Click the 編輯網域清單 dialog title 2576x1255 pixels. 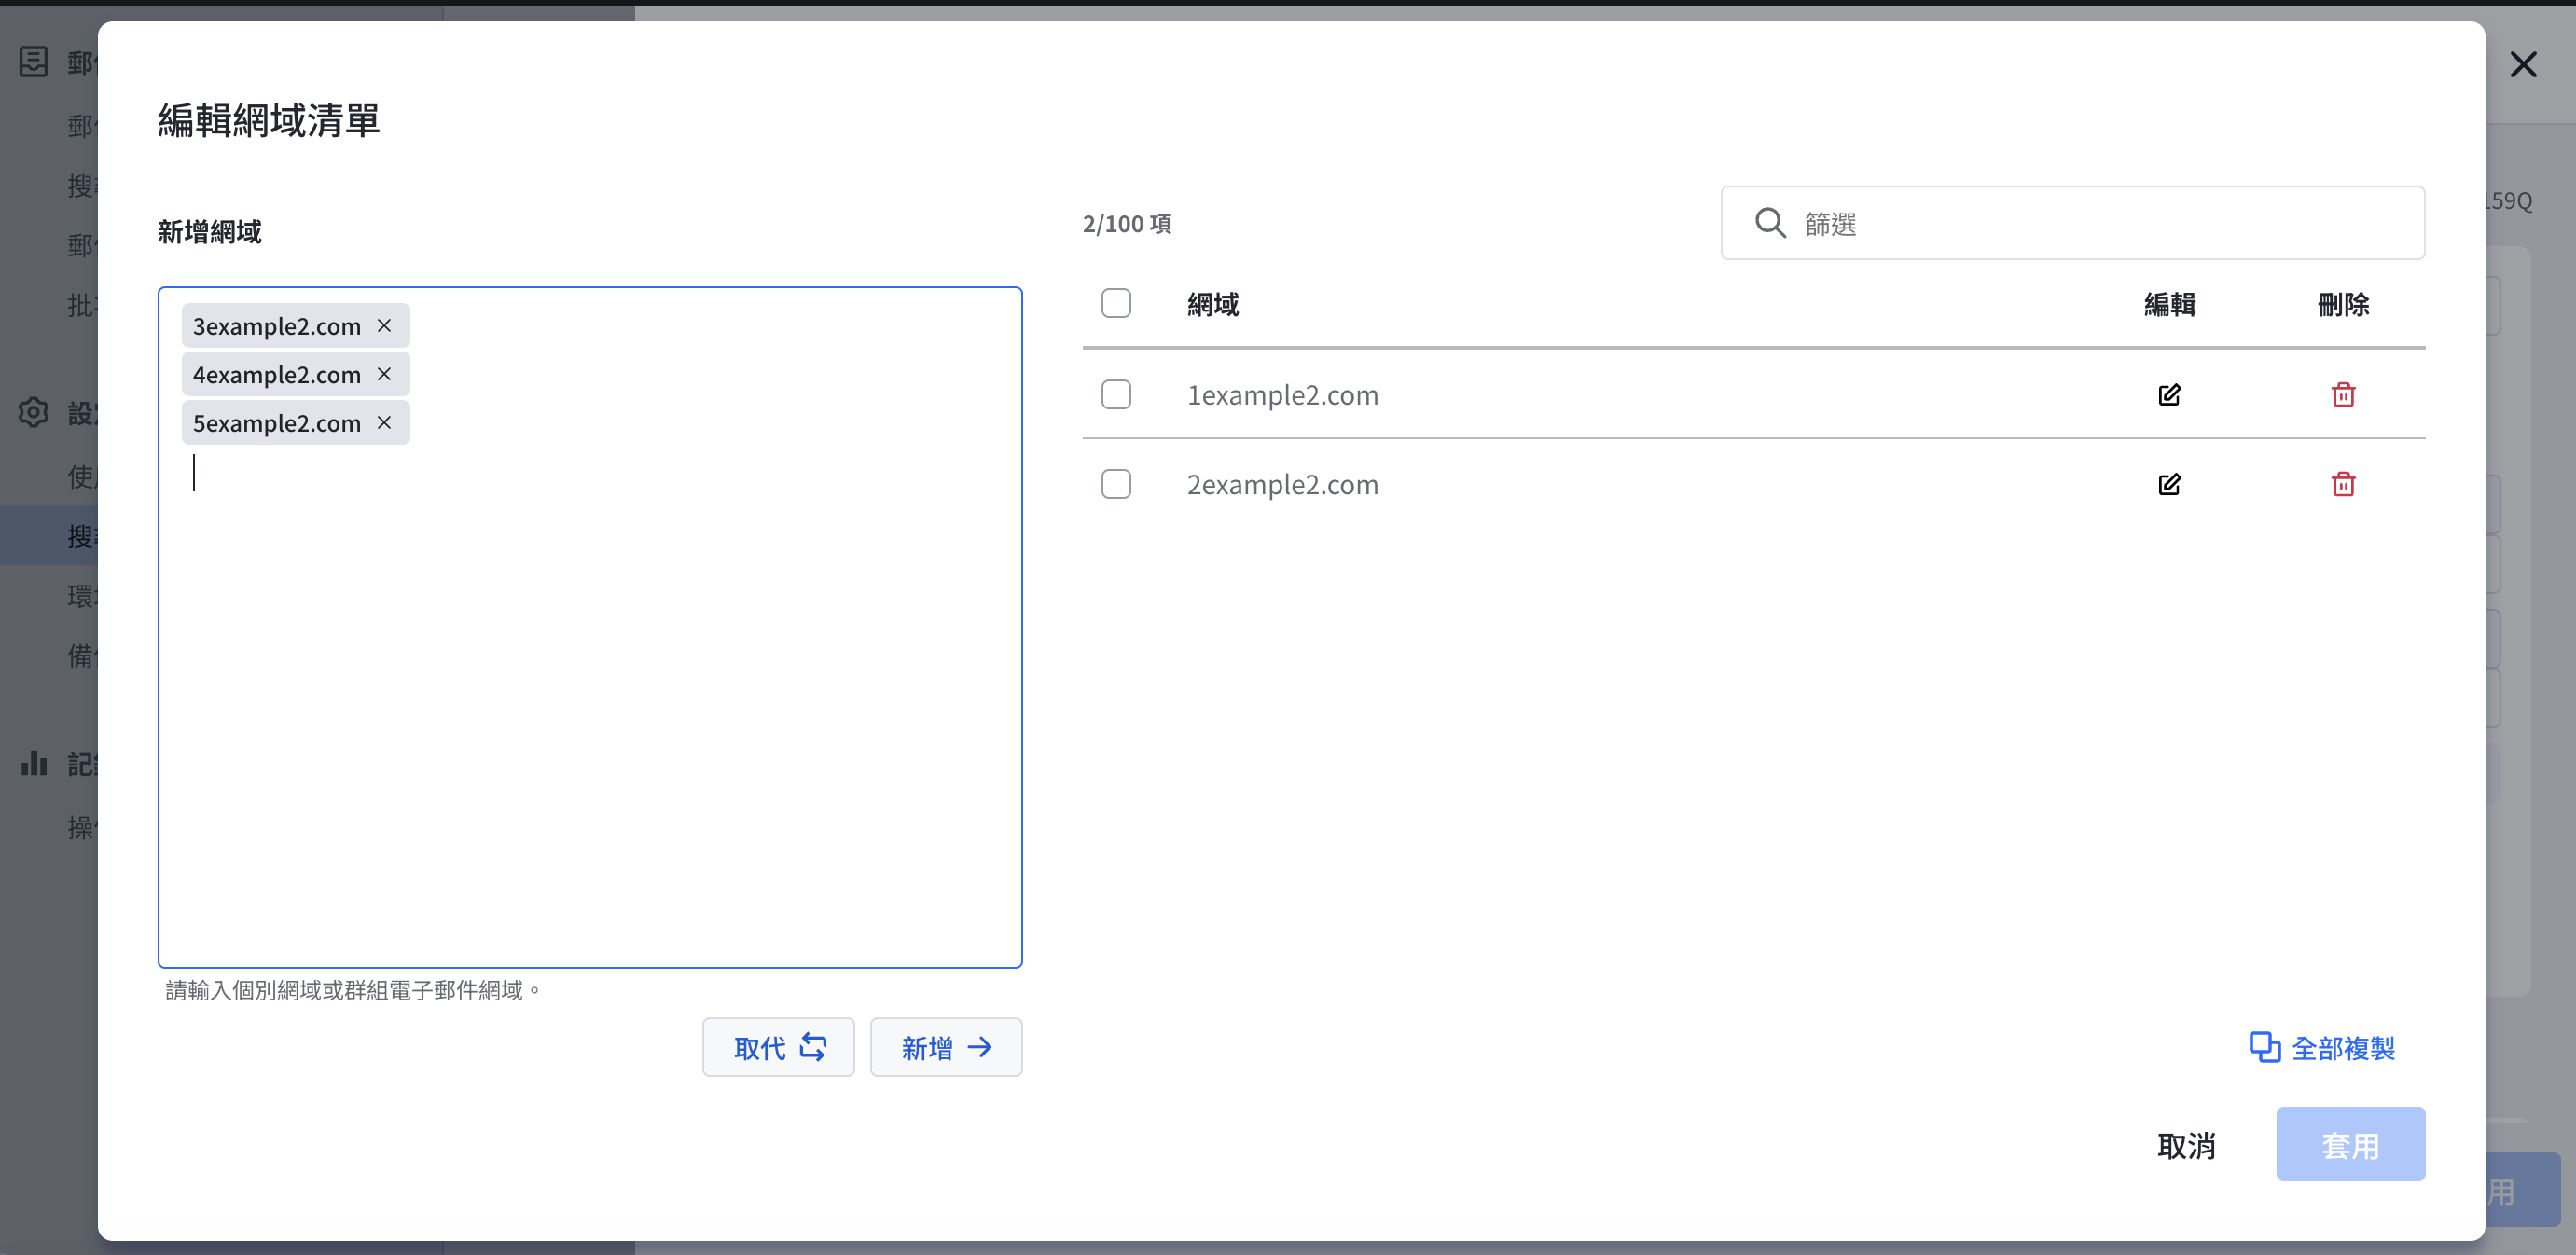269,121
